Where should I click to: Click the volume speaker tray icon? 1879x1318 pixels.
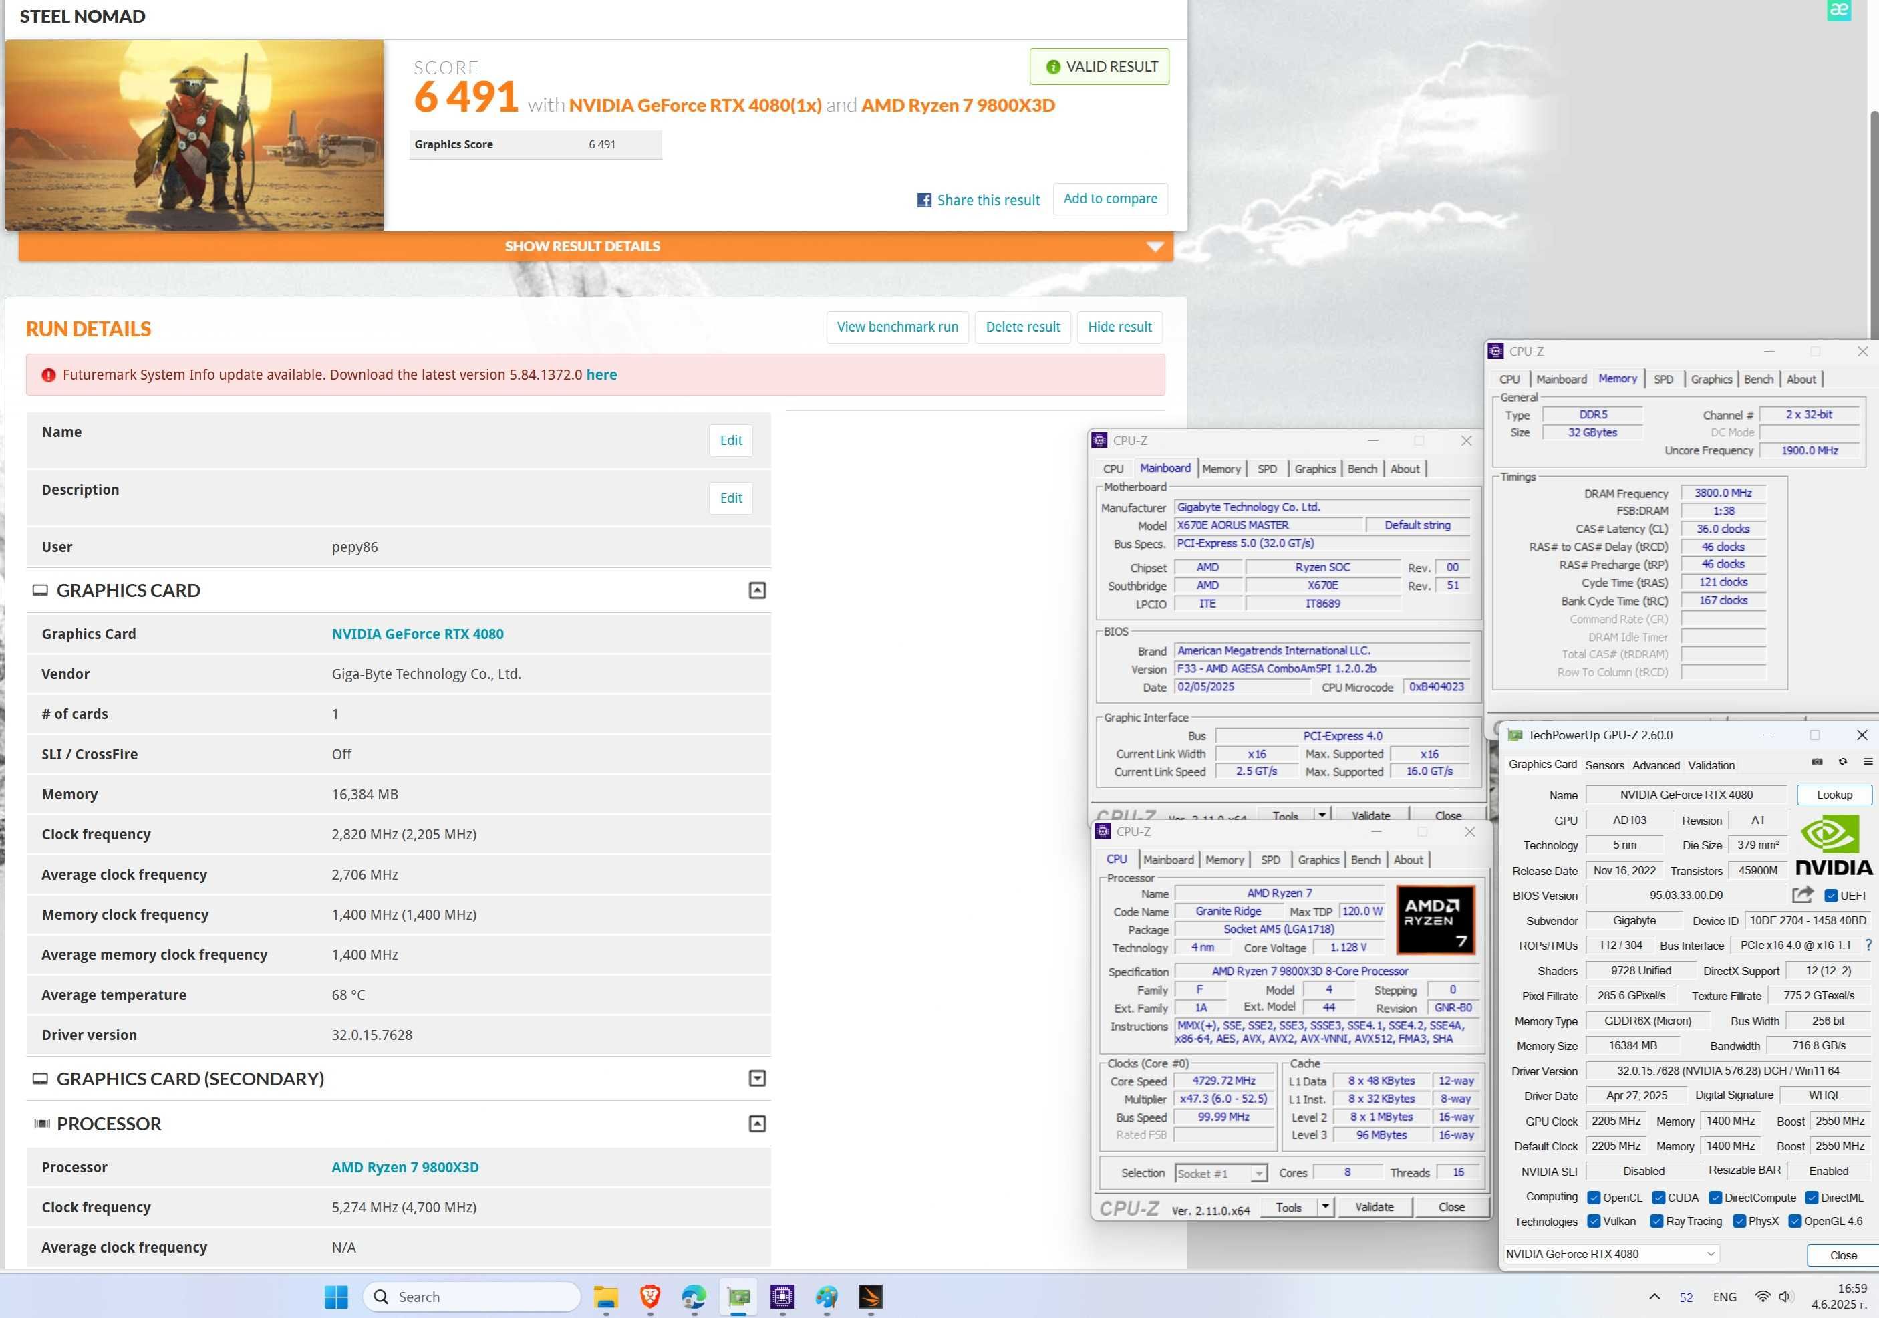(1785, 1297)
